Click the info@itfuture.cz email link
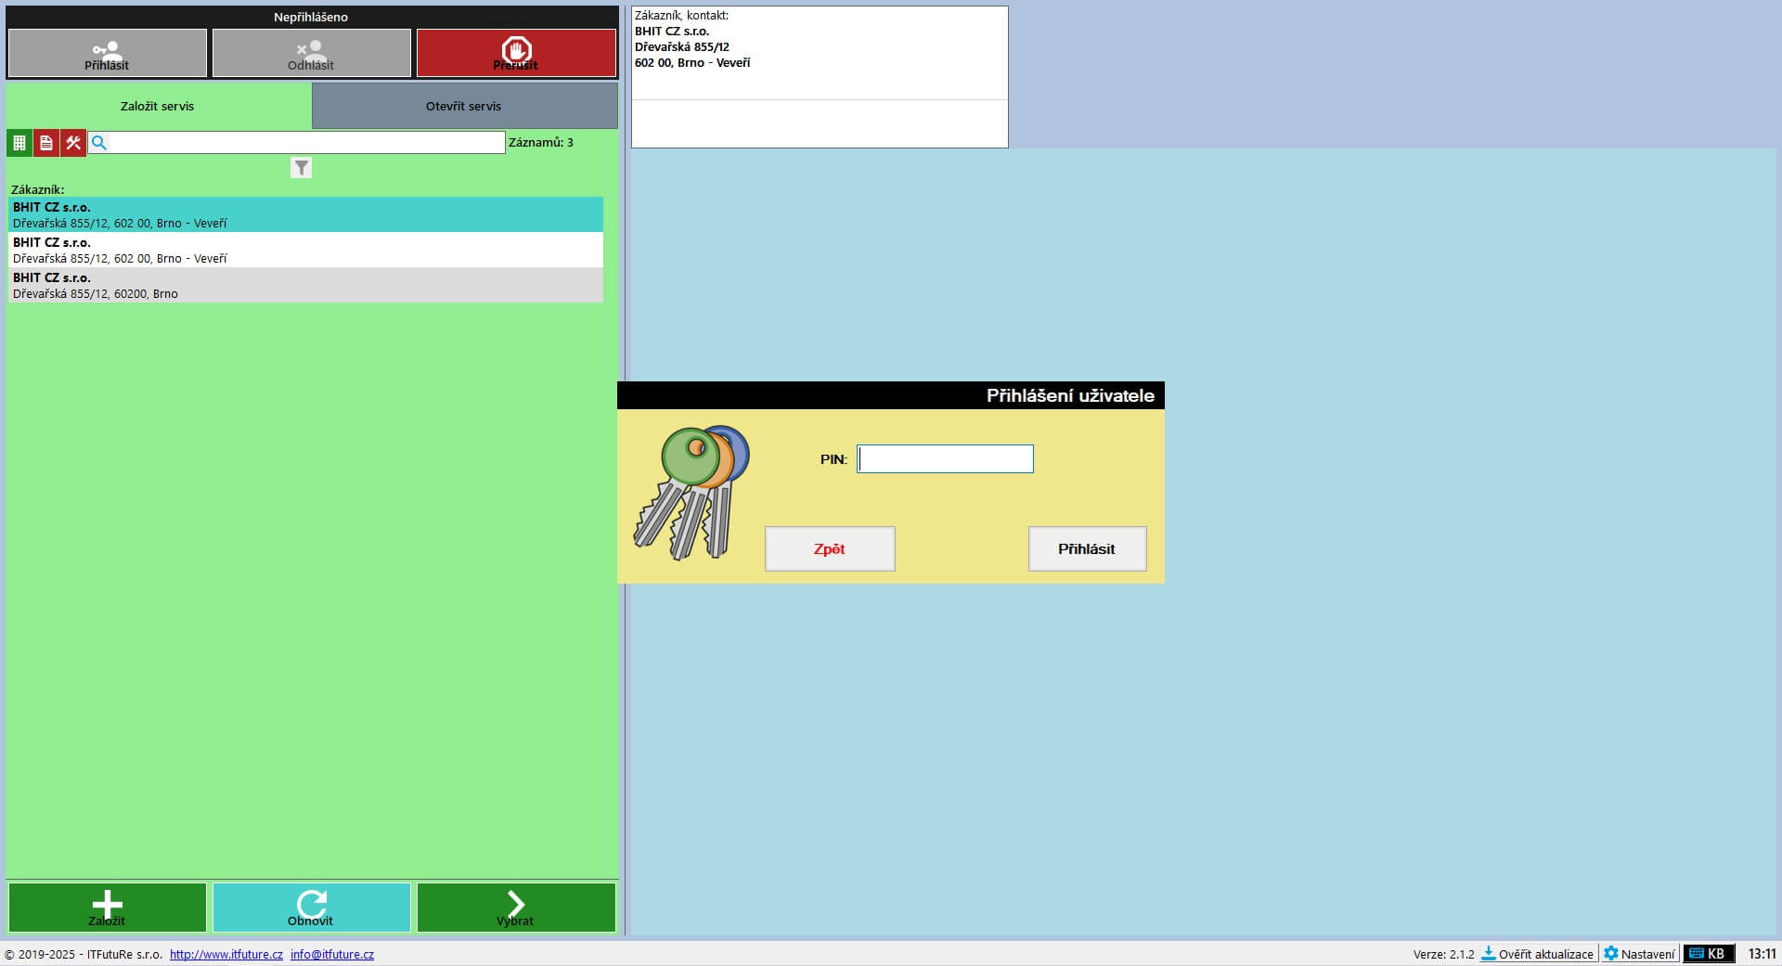Image resolution: width=1782 pixels, height=966 pixels. tap(332, 954)
